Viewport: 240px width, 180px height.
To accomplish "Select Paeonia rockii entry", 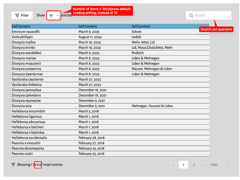I will pos(22,154).
